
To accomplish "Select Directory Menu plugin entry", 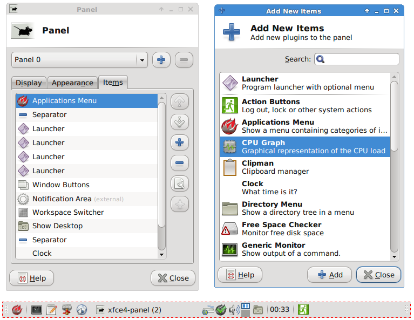I will [x=305, y=208].
